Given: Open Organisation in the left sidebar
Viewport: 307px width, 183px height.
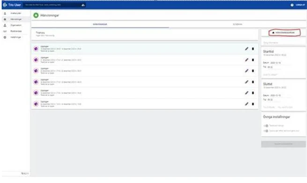Looking at the screenshot, I should [16, 25].
